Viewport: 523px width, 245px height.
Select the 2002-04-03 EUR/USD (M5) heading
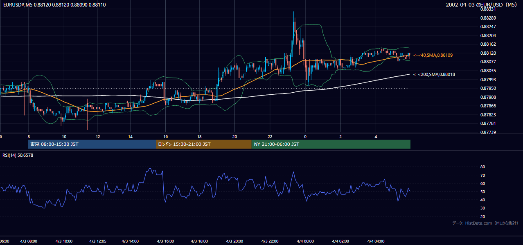[x=482, y=5]
